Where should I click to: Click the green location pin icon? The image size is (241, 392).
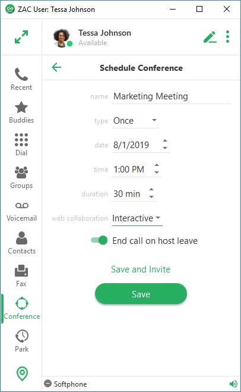tap(22, 374)
